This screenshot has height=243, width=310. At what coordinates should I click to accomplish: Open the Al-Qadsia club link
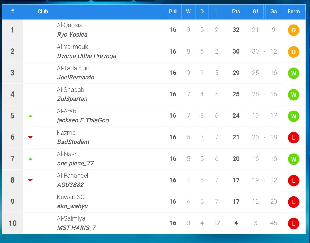pyautogui.click(x=70, y=25)
